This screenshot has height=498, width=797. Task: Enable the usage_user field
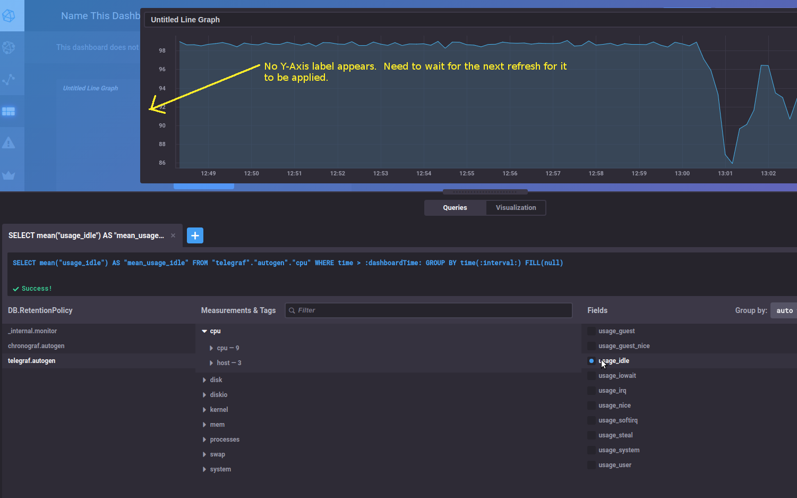tap(614, 465)
